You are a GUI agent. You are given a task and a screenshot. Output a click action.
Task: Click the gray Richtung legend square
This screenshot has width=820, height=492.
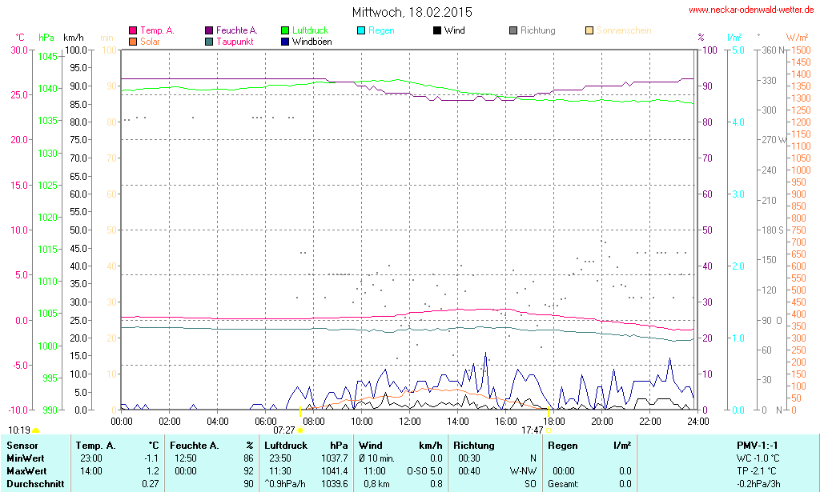point(513,31)
